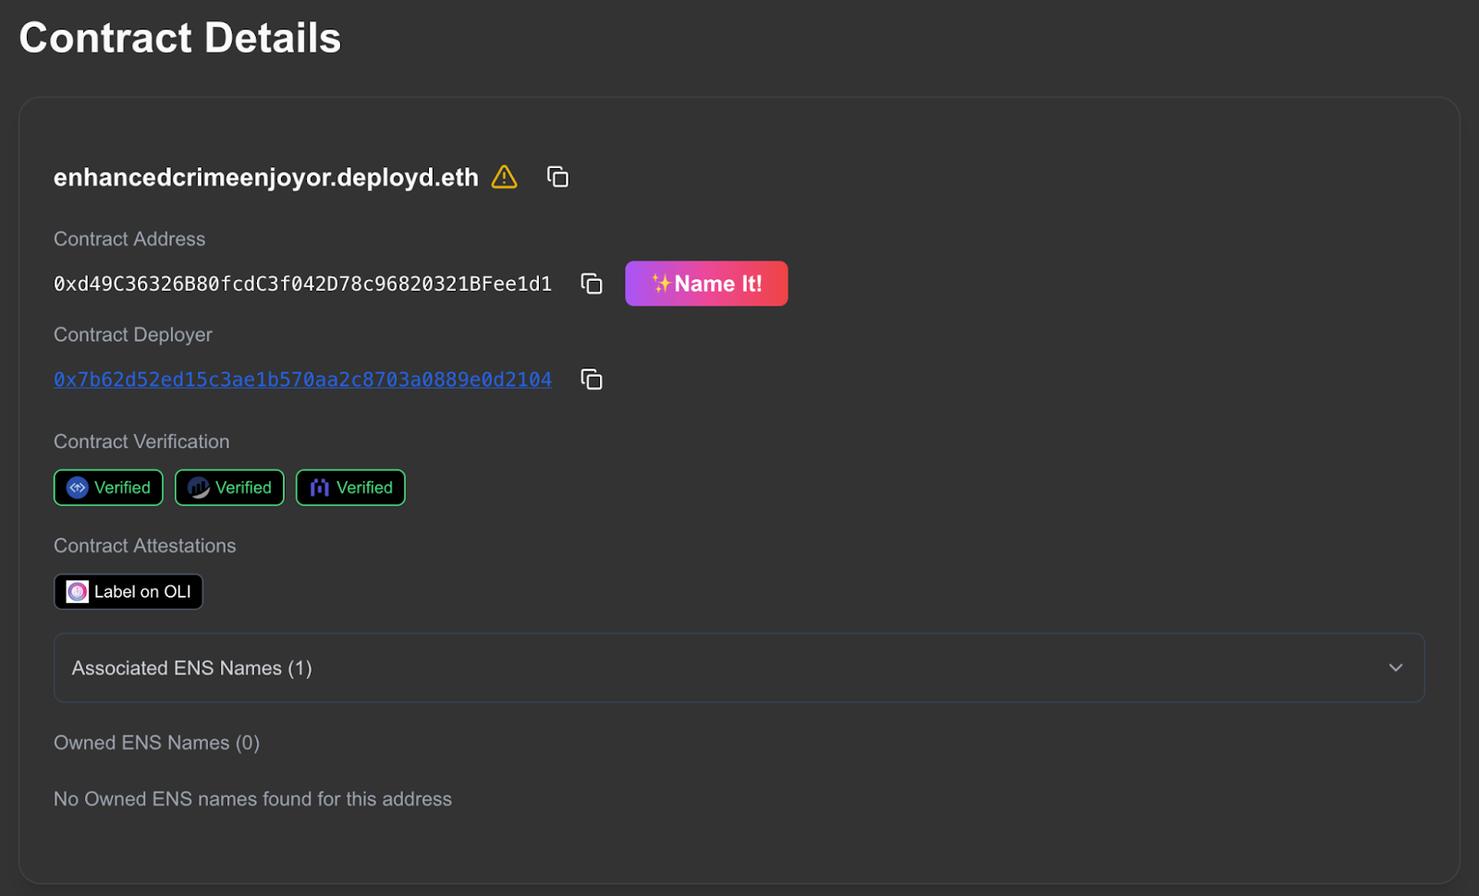Open the deployer address link 0x7b62d52e…
Viewport: 1479px width, 896px height.
(302, 380)
